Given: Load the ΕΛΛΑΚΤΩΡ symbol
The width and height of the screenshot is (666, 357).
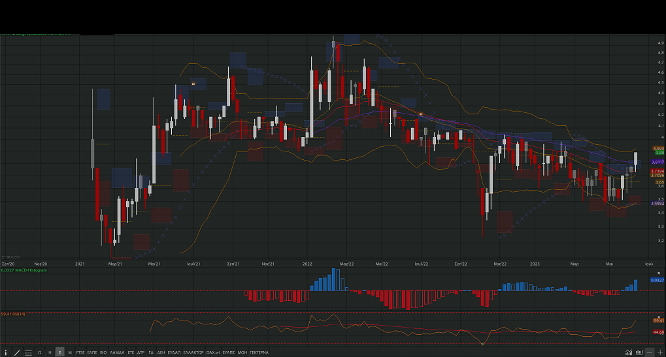Looking at the screenshot, I should 193,352.
